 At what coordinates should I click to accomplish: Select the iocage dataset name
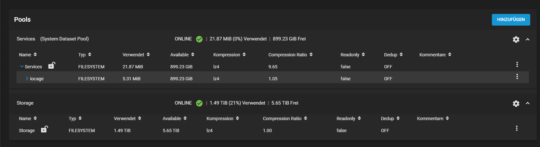[x=37, y=79]
